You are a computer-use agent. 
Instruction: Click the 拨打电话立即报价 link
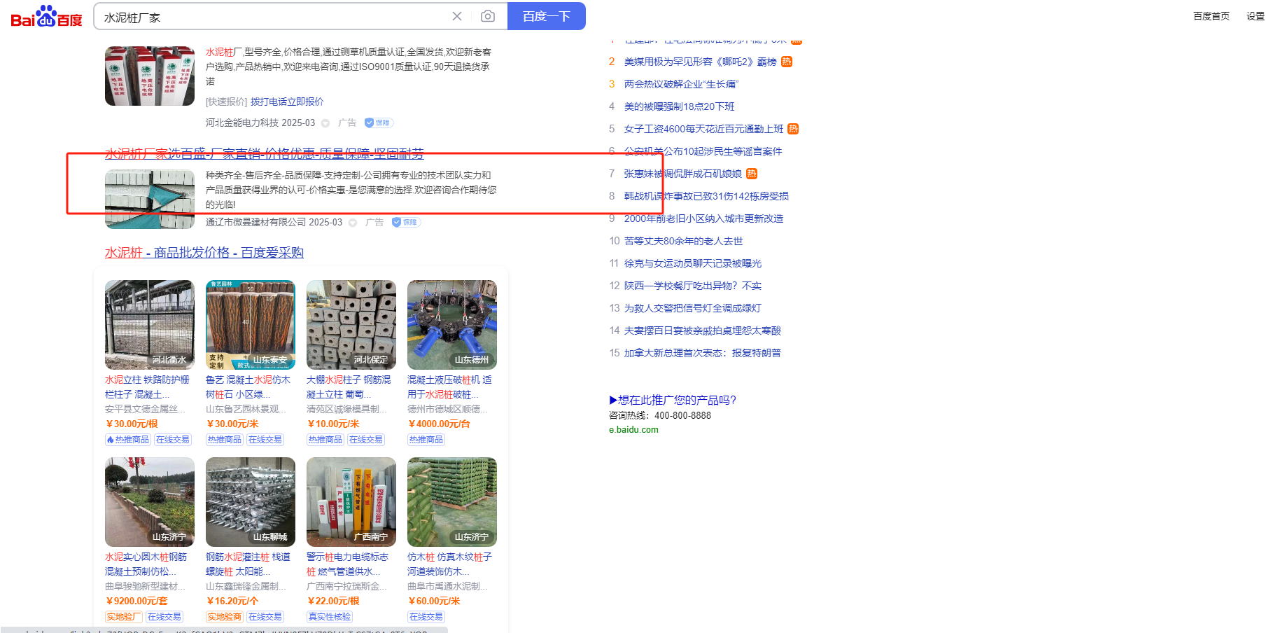pyautogui.click(x=287, y=102)
